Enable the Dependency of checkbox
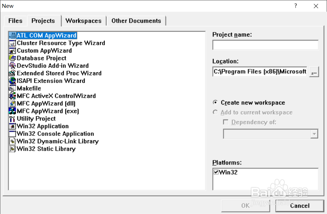This screenshot has height=214, width=327. [x=226, y=122]
